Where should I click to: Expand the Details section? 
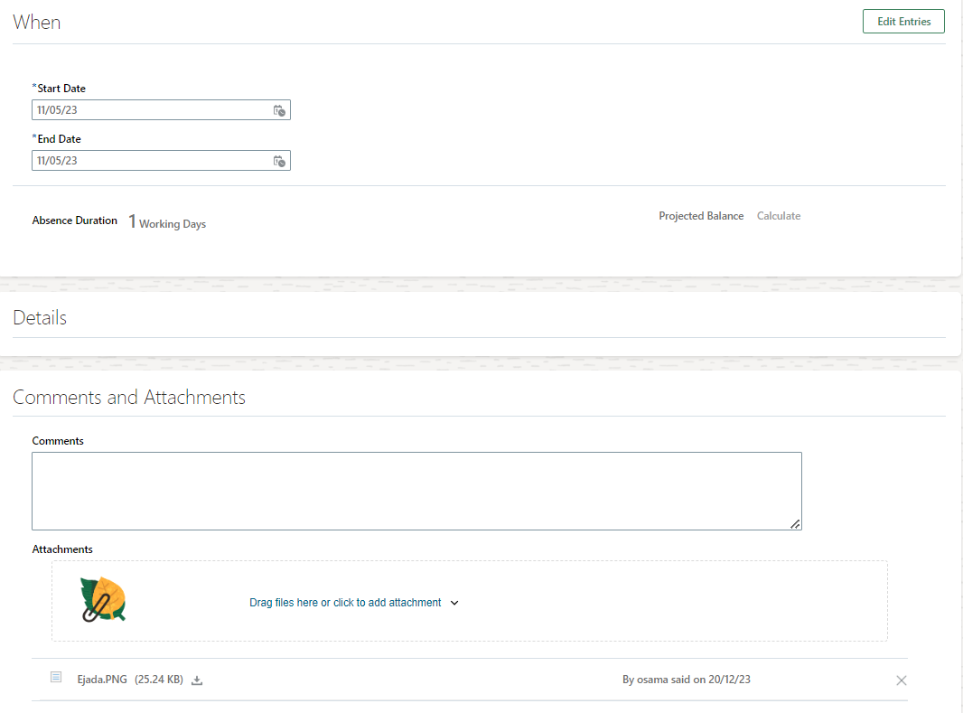coord(40,317)
